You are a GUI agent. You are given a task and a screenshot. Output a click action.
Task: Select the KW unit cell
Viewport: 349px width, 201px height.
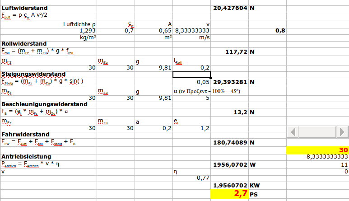click(x=267, y=186)
